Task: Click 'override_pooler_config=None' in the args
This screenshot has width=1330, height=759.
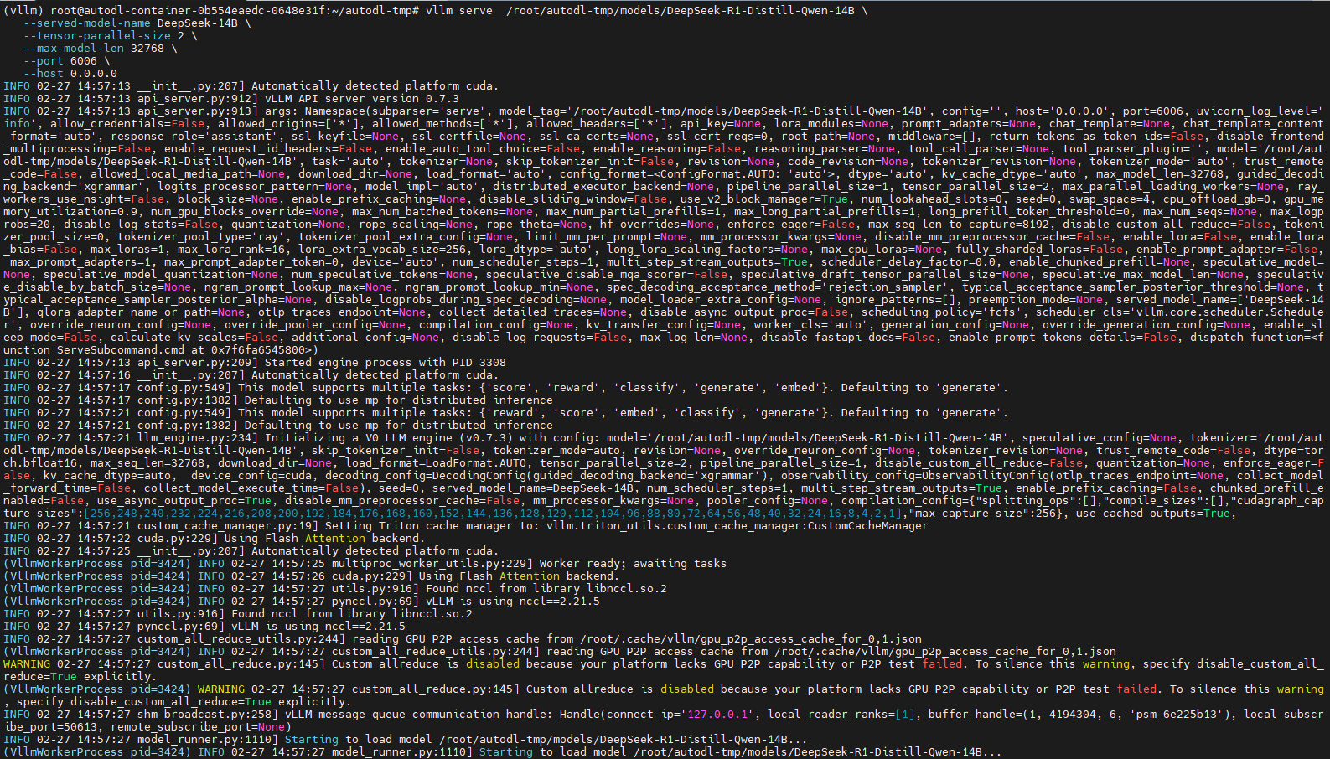Action: click(314, 325)
